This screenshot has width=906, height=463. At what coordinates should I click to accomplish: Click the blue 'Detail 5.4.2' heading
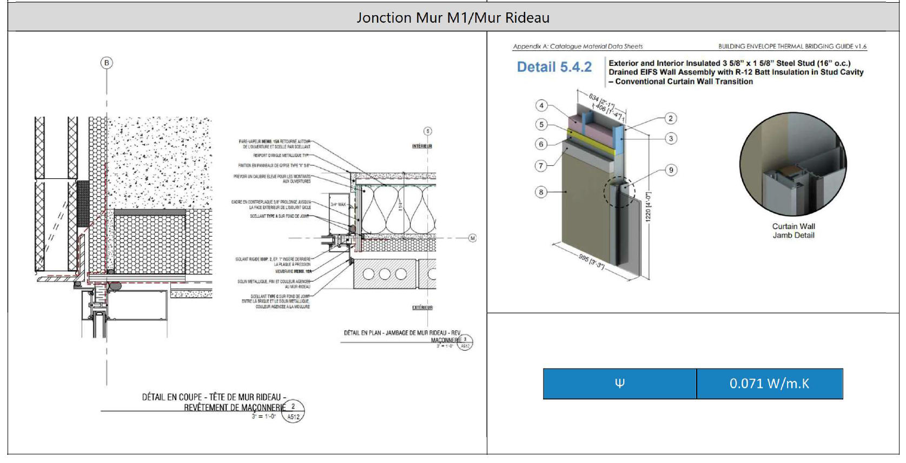[x=554, y=67]
